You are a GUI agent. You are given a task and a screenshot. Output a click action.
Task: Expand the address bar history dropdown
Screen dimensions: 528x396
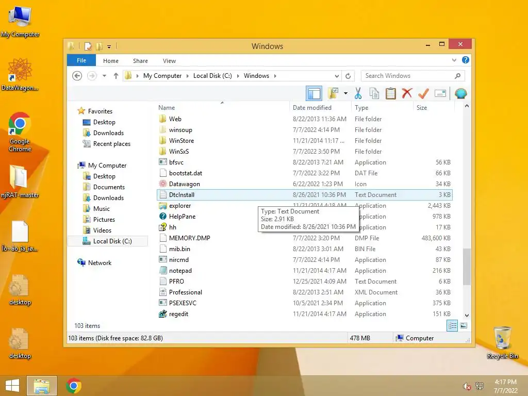click(336, 76)
